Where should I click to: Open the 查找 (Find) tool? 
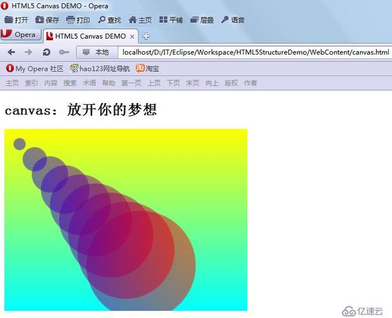coord(110,20)
